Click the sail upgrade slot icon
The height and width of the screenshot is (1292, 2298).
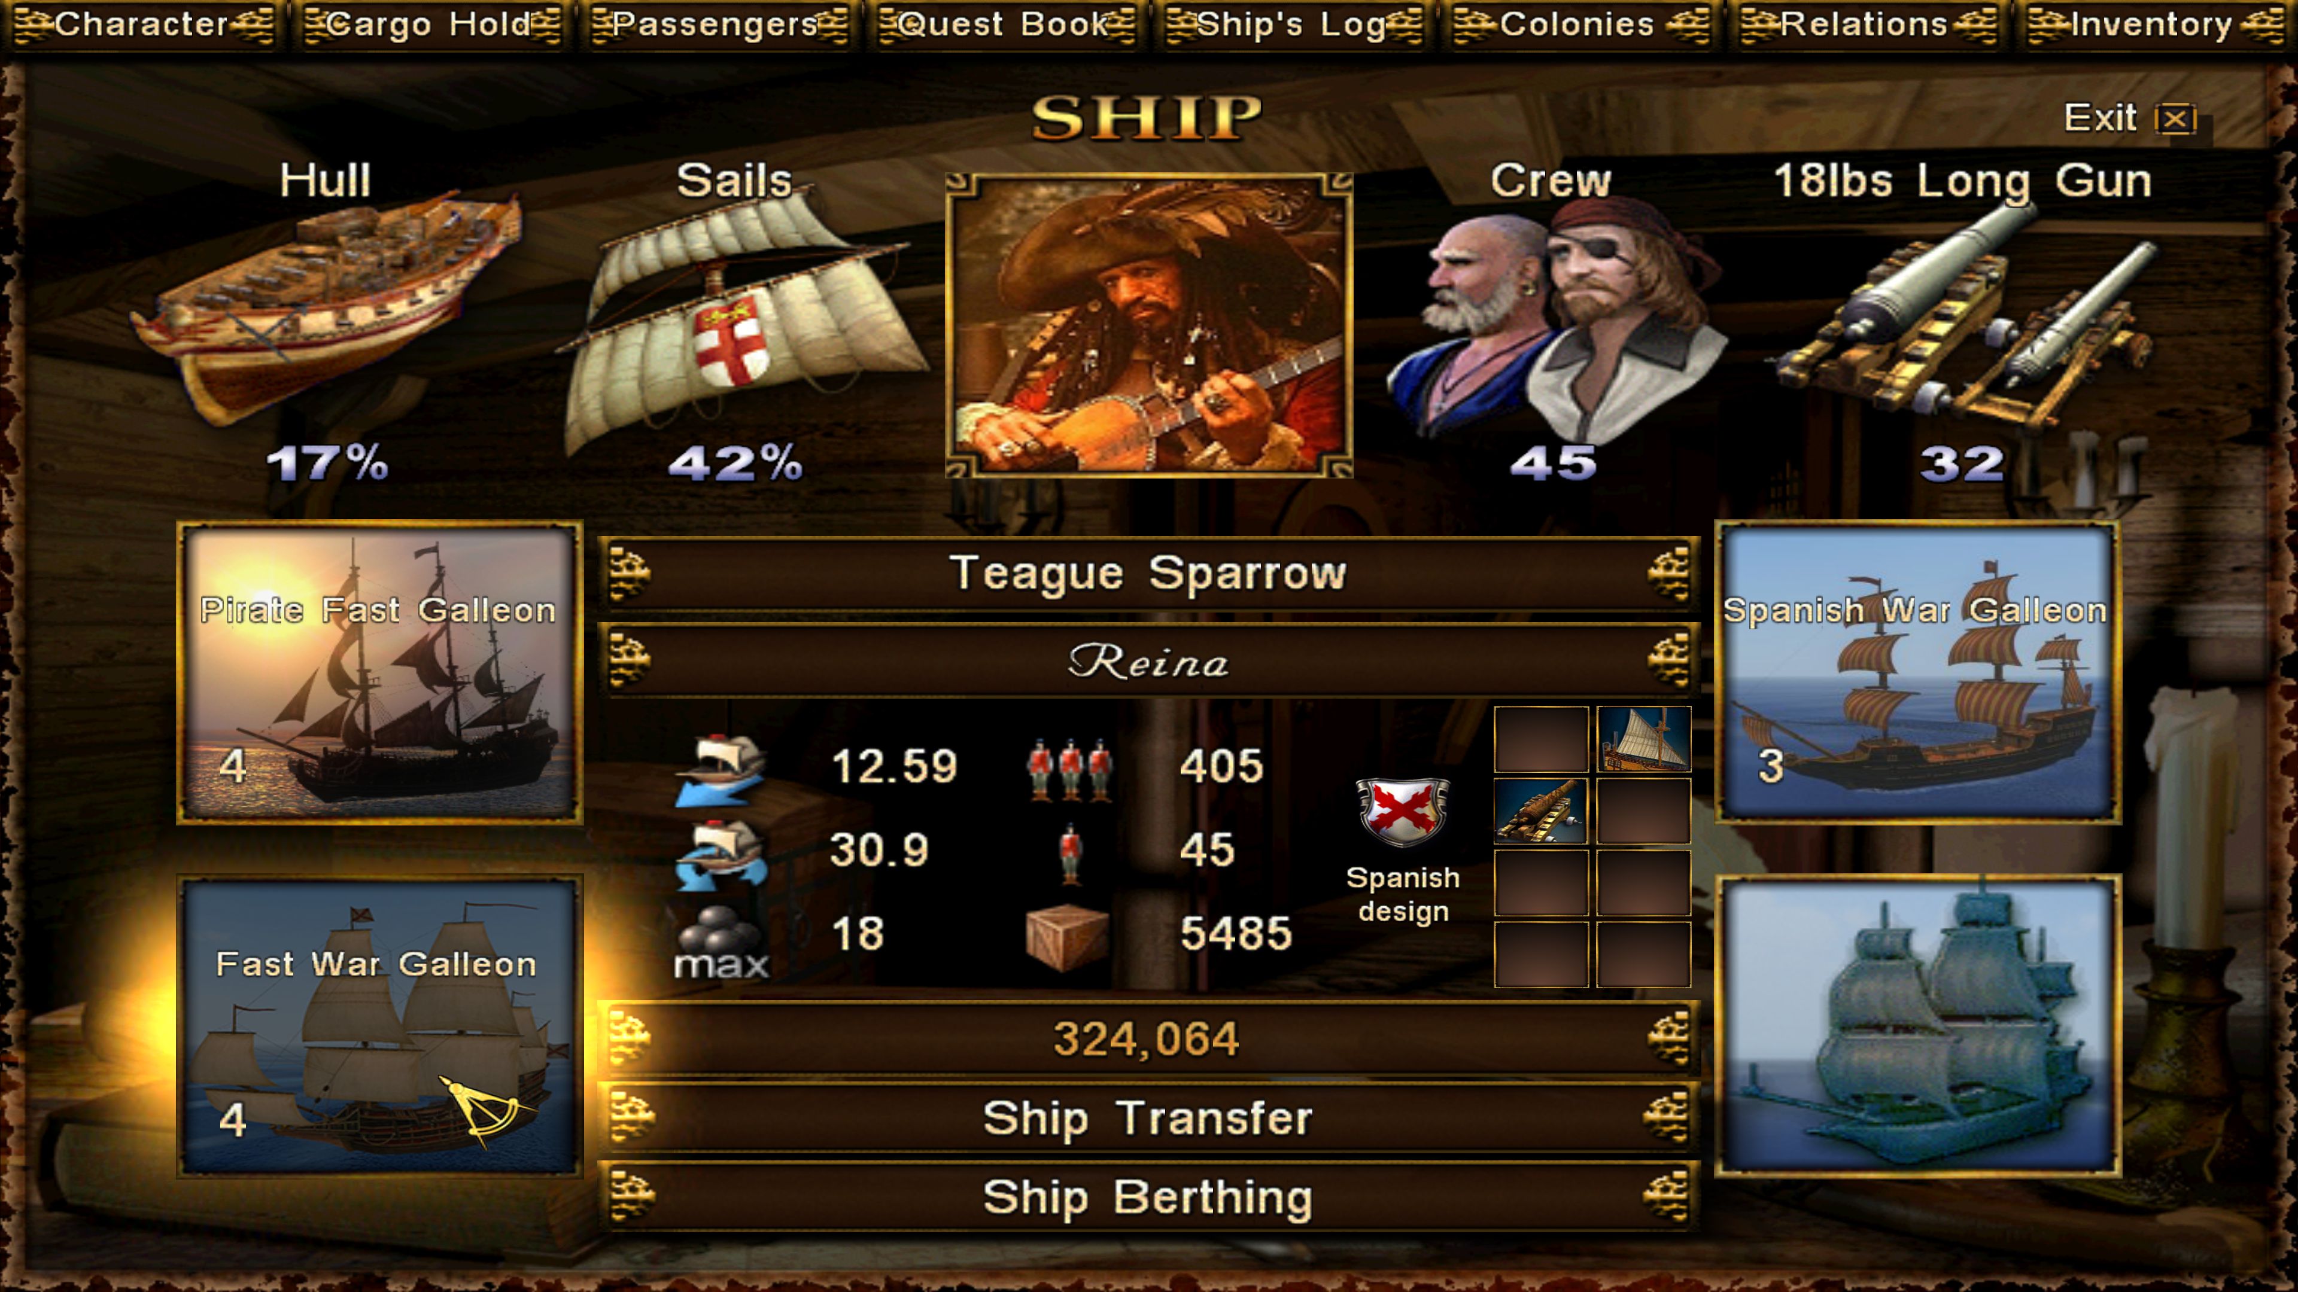(1643, 739)
